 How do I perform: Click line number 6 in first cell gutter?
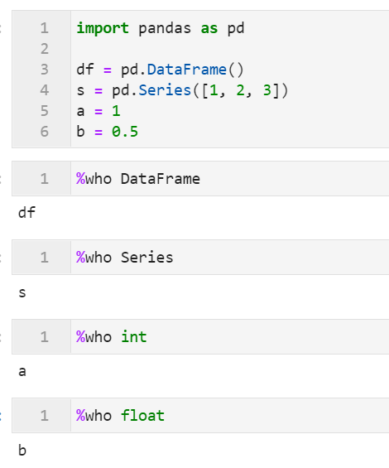[45, 132]
